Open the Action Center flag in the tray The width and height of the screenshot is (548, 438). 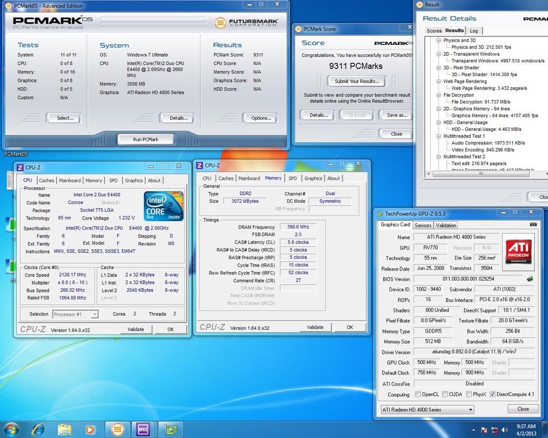484,430
